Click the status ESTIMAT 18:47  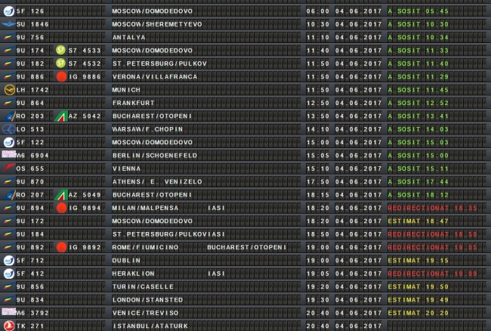click(418, 221)
